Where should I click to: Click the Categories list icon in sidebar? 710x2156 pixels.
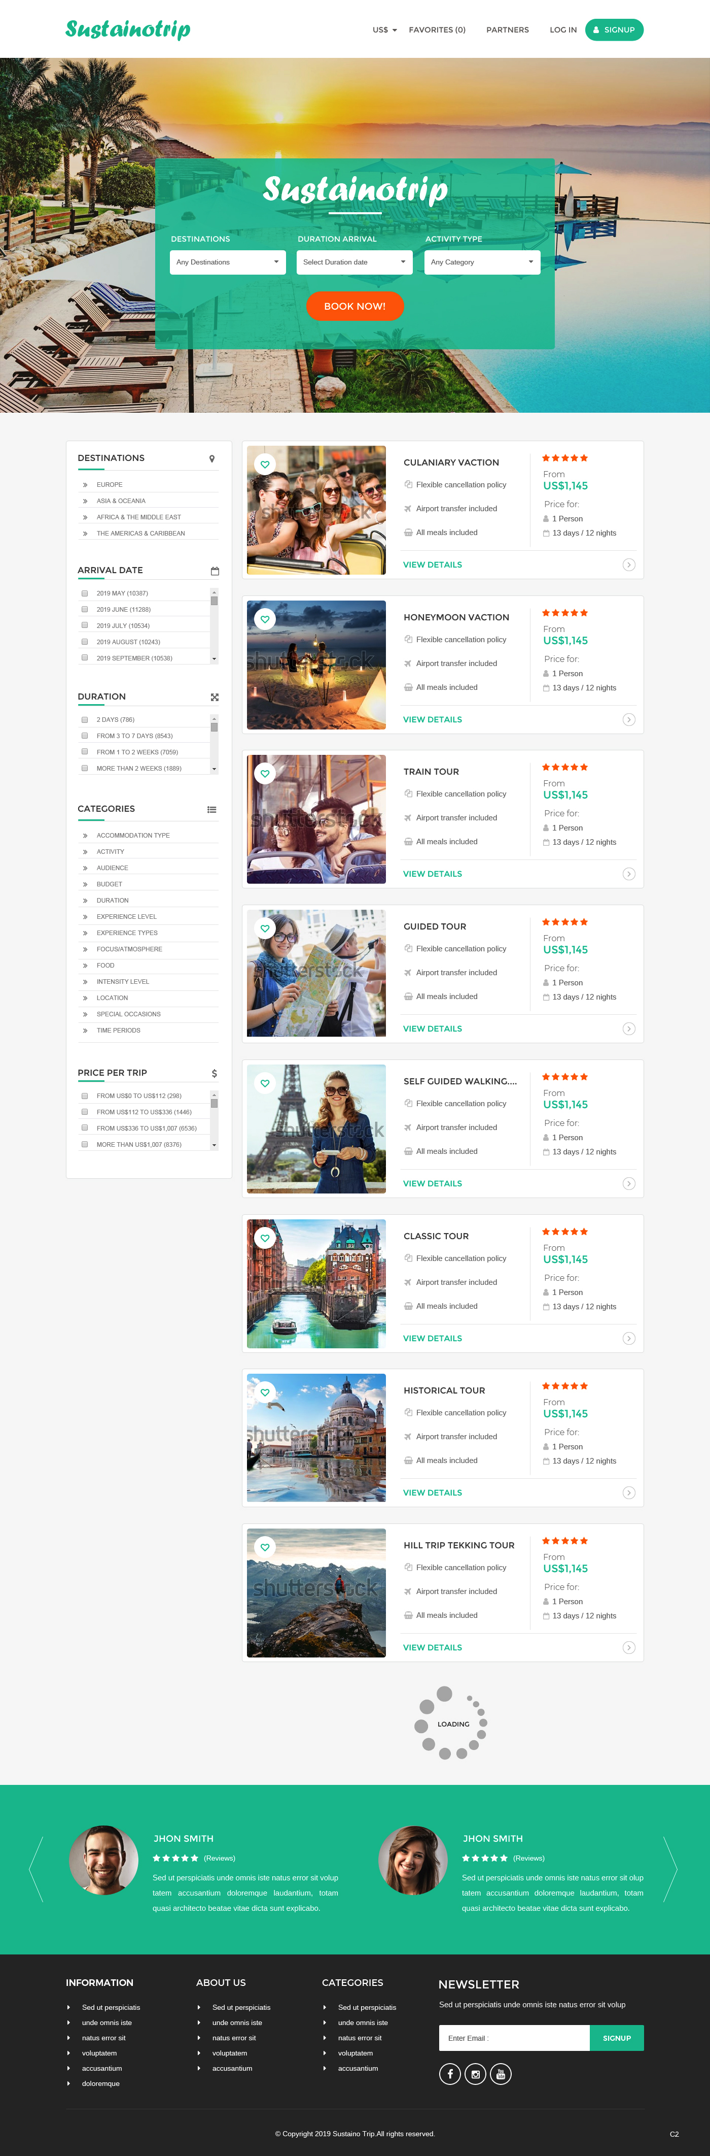click(212, 809)
